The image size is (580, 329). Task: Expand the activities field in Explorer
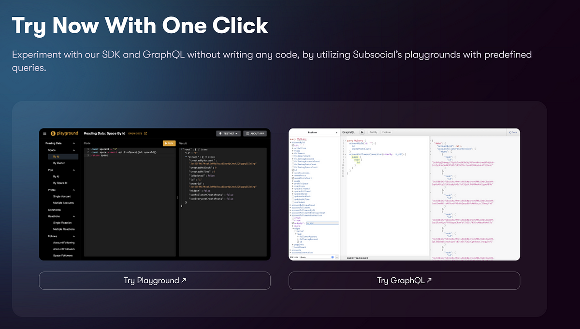(x=293, y=148)
